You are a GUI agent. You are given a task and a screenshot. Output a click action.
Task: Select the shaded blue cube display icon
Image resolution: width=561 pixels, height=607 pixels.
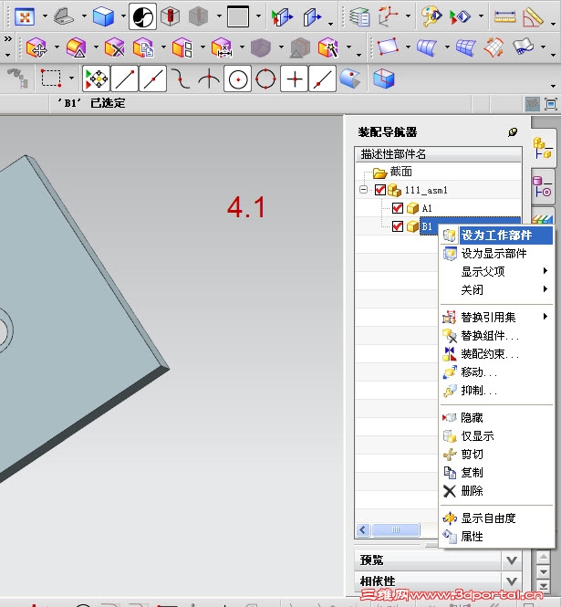pyautogui.click(x=103, y=16)
